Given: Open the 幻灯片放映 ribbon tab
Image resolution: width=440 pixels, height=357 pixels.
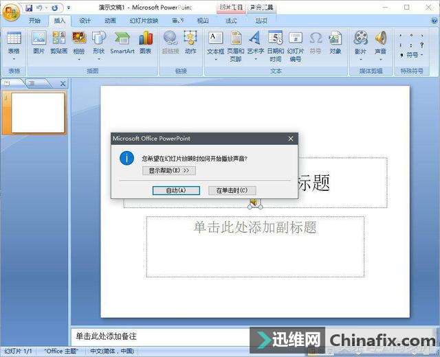Looking at the screenshot, I should pos(144,21).
